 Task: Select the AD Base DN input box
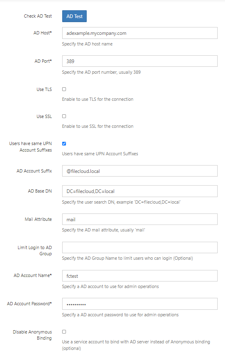click(140, 191)
